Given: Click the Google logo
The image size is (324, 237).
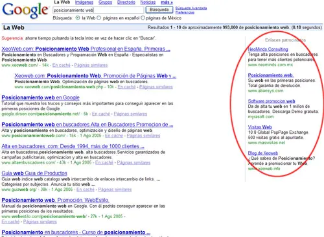Looking at the screenshot, I should [25, 10].
